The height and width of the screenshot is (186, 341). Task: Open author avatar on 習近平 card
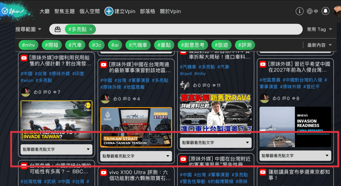[x=265, y=98]
